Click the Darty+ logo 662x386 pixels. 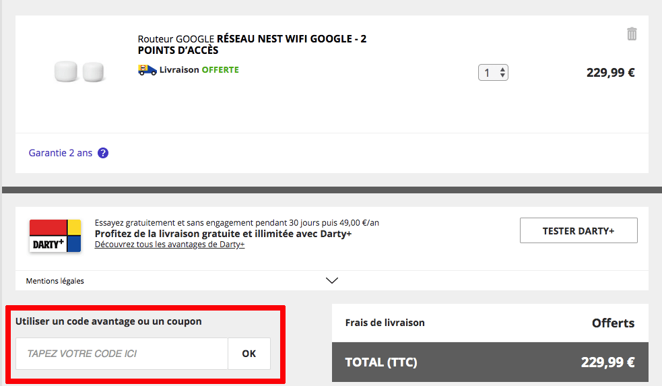(x=55, y=236)
